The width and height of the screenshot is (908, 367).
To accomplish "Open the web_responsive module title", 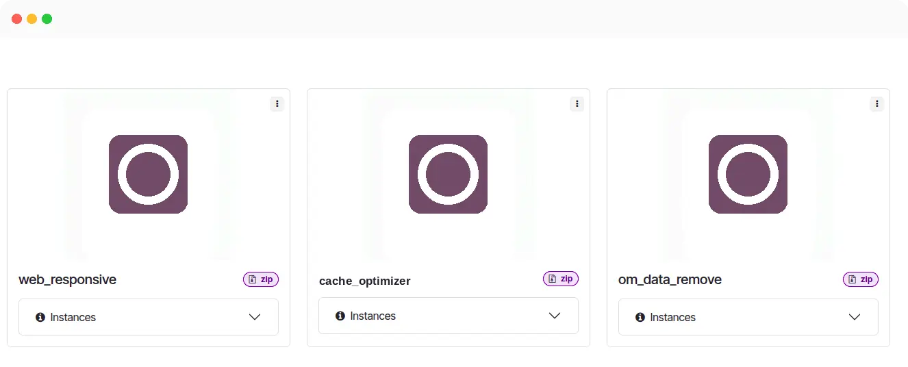I will tap(67, 280).
